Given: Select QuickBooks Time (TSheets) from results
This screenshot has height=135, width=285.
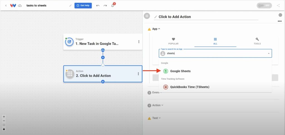Looking at the screenshot, I should pyautogui.click(x=215, y=87).
